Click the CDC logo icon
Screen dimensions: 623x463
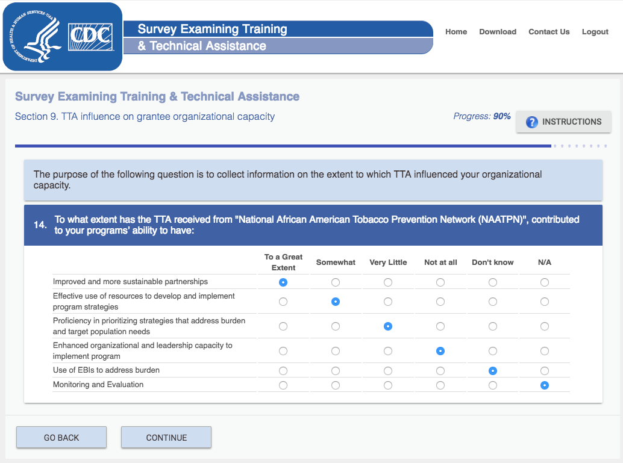coord(91,37)
